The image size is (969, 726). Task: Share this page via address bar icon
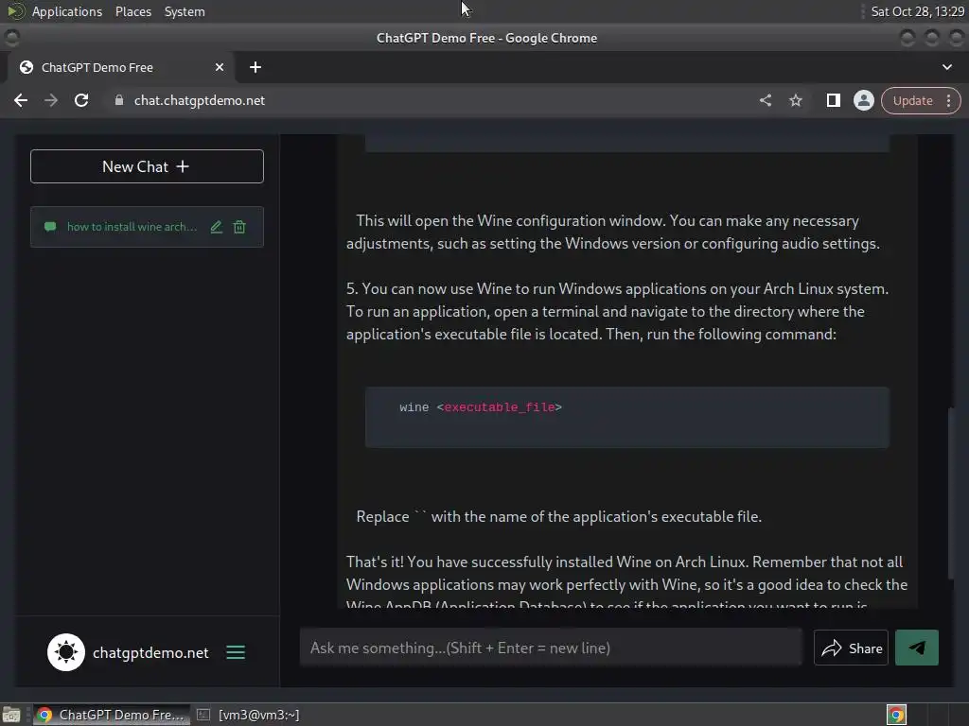click(765, 100)
